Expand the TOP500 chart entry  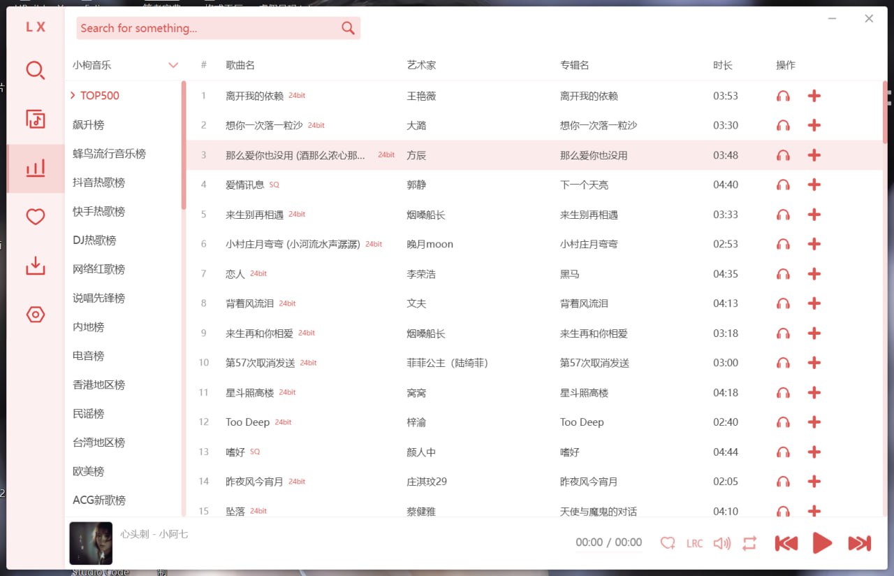click(99, 96)
